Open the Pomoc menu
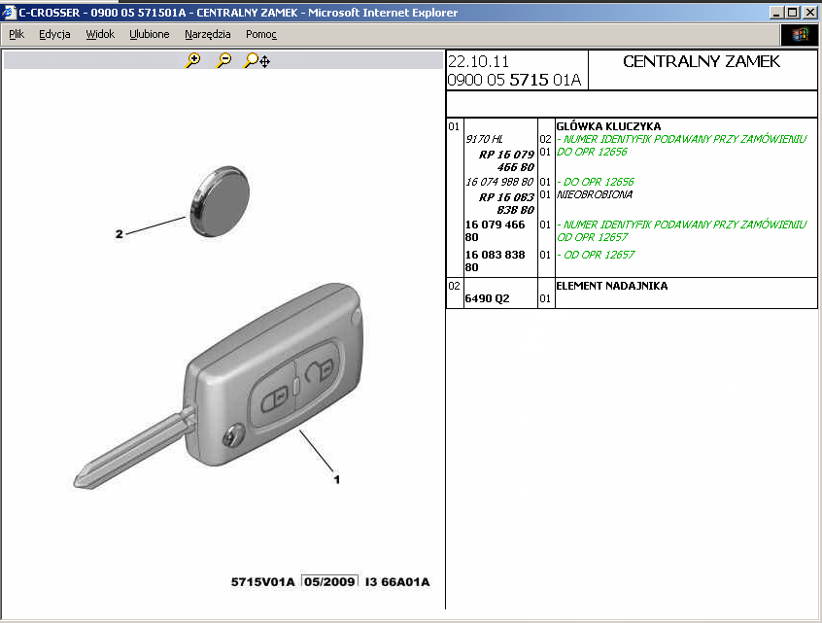The width and height of the screenshot is (822, 623). click(x=261, y=34)
